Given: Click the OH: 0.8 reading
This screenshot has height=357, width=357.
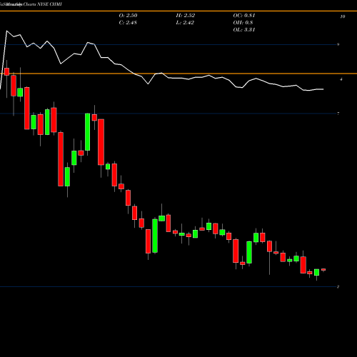Looking at the screenshot, I should tap(243, 23).
